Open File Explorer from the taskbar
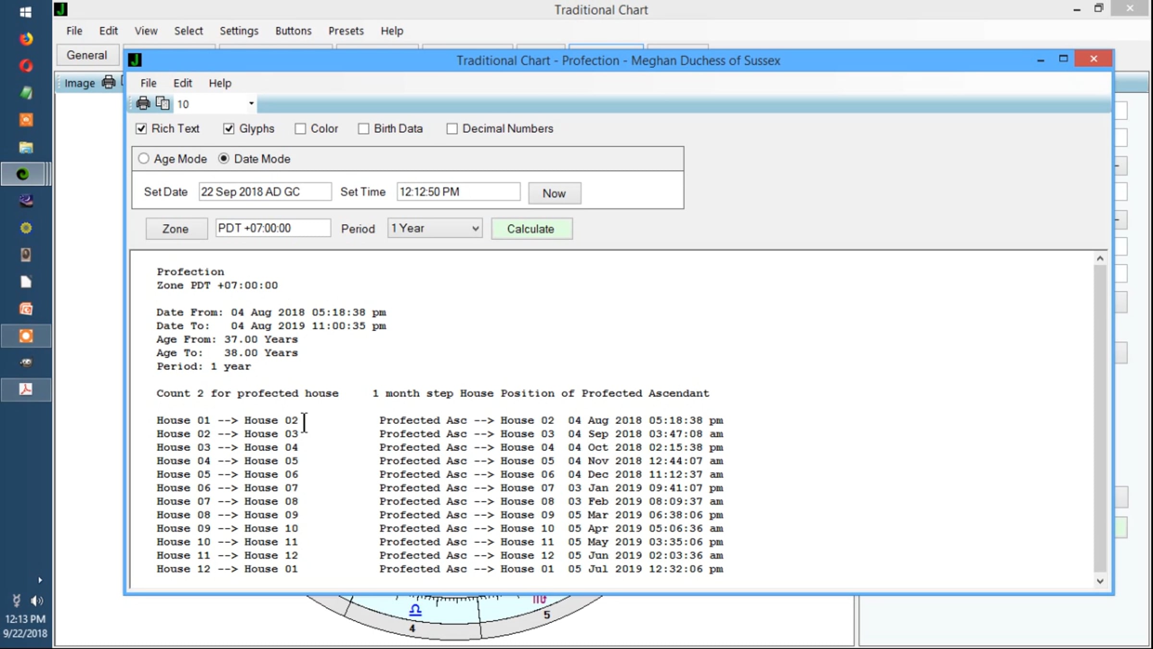 tap(26, 147)
